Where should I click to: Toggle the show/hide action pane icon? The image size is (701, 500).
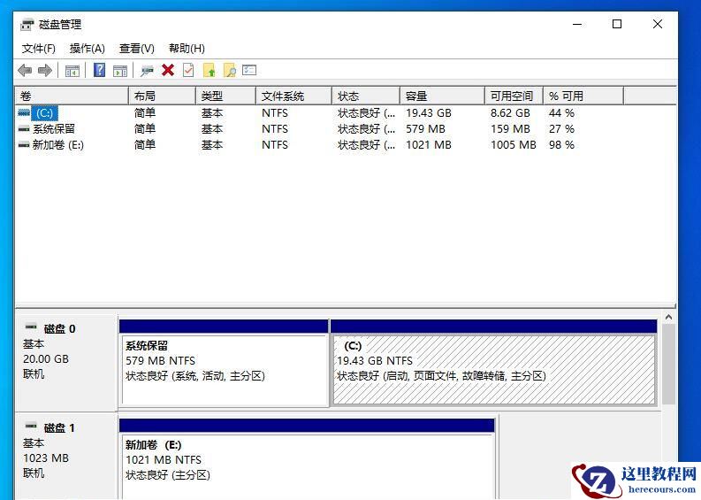click(x=120, y=70)
